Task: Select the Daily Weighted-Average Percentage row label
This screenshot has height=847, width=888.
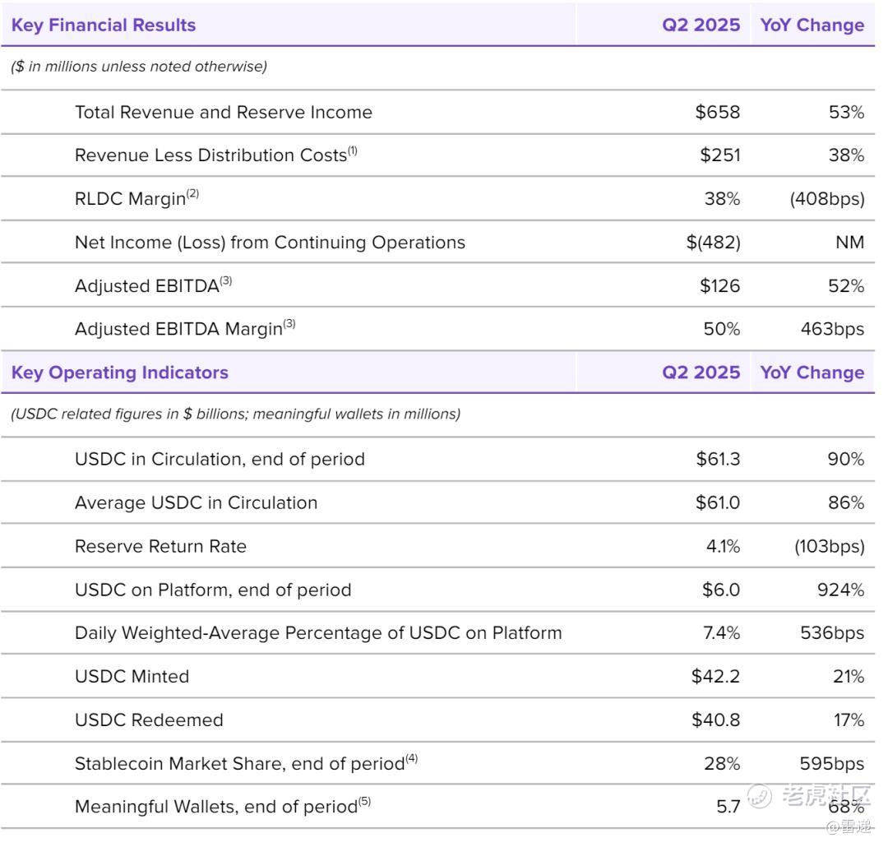Action: pyautogui.click(x=318, y=633)
